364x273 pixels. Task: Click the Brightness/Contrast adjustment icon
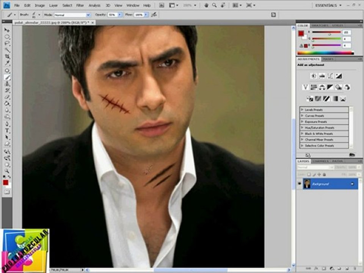[x=314, y=76]
